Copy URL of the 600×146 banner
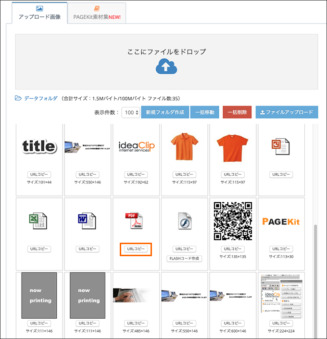 point(233,323)
